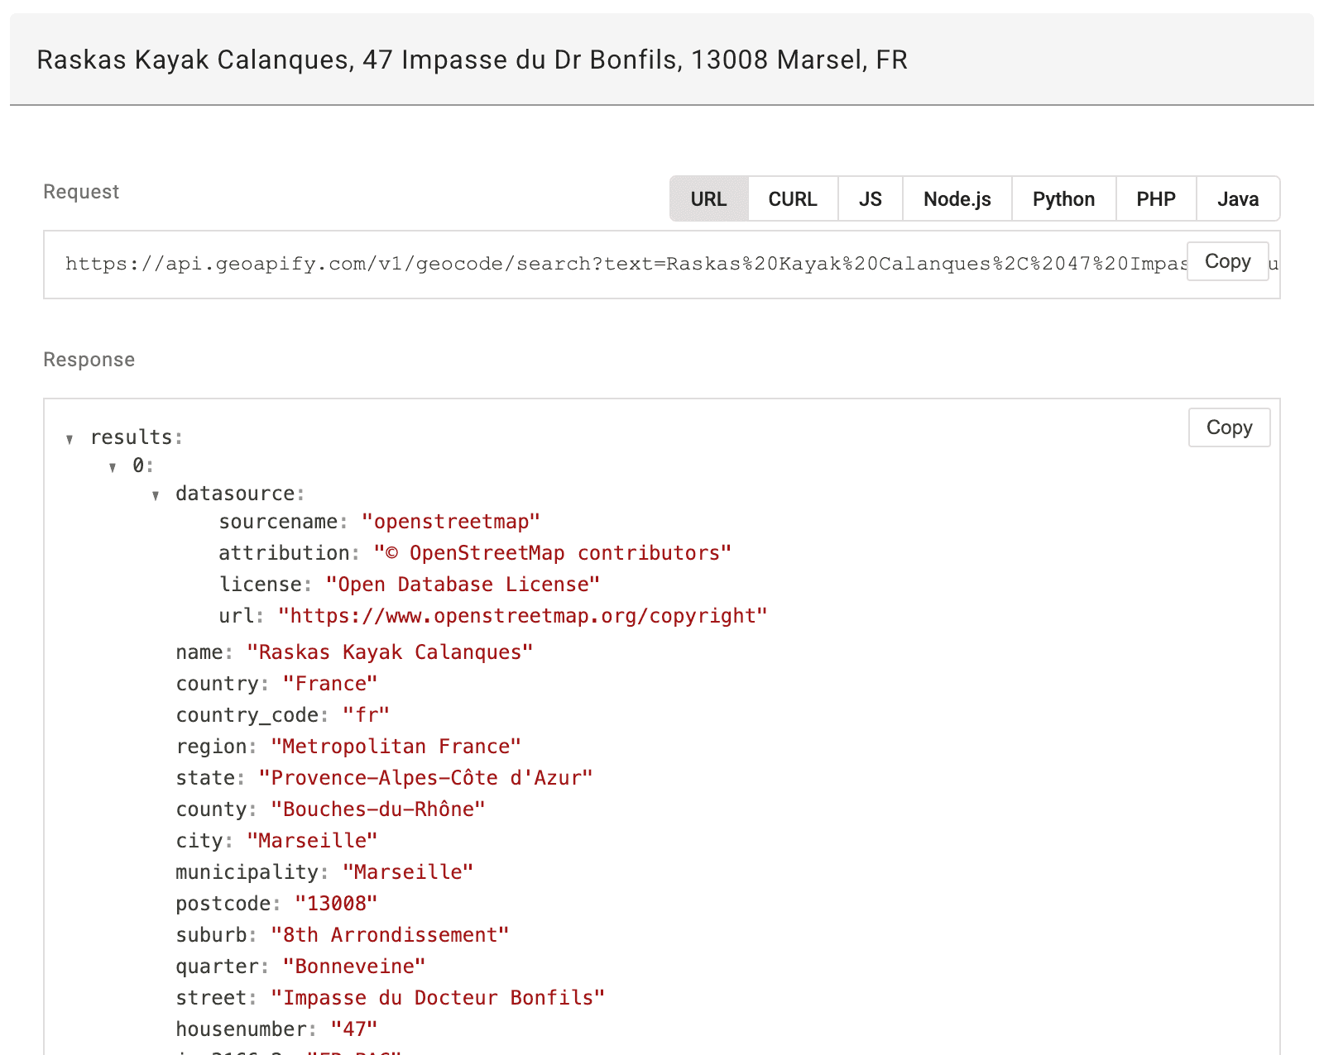The image size is (1324, 1055).
Task: Switch to the Java tab
Action: coord(1238,199)
